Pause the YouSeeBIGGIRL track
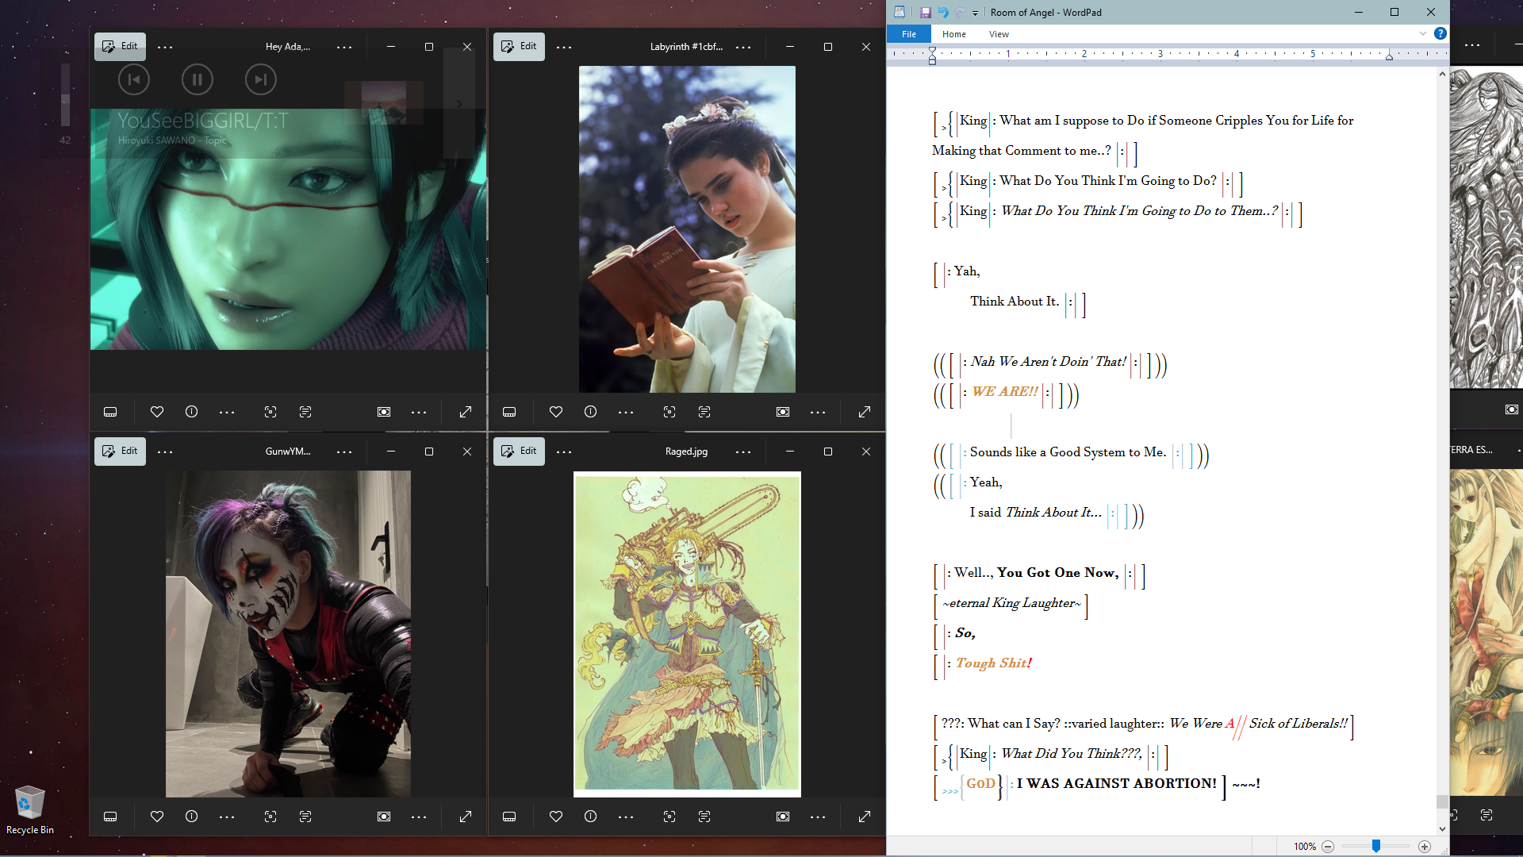 [197, 79]
